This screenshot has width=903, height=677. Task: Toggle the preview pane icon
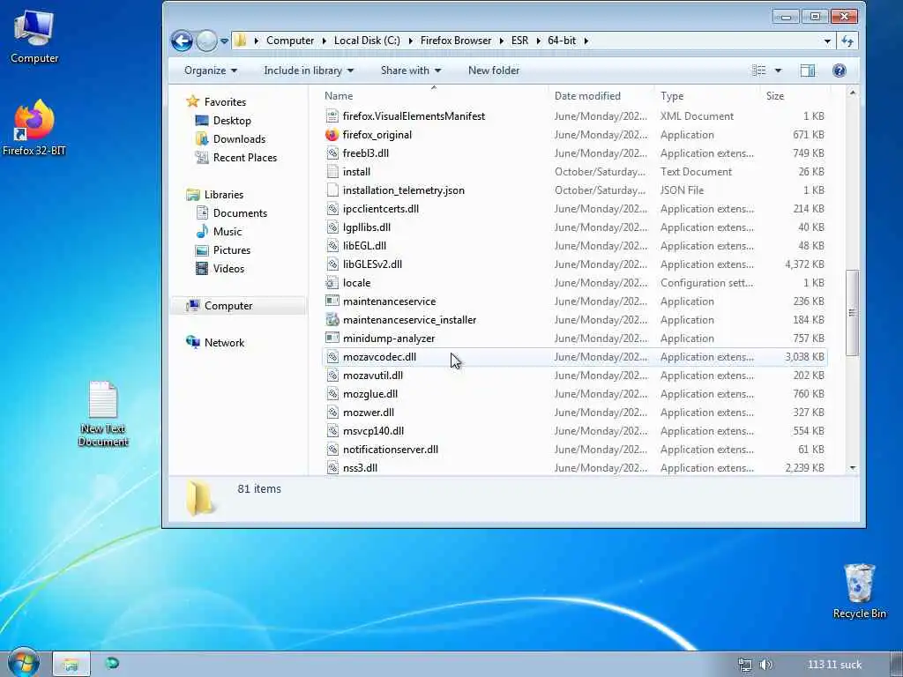808,71
